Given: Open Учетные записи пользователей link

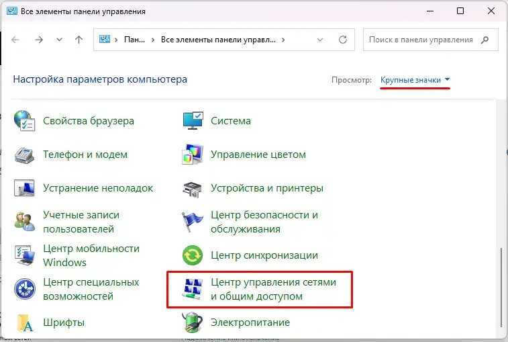Looking at the screenshot, I should pos(81,222).
